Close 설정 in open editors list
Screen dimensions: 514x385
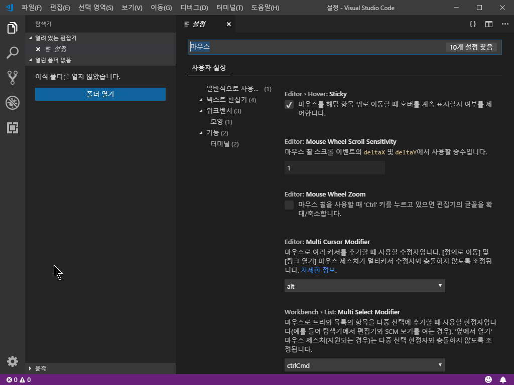click(38, 49)
